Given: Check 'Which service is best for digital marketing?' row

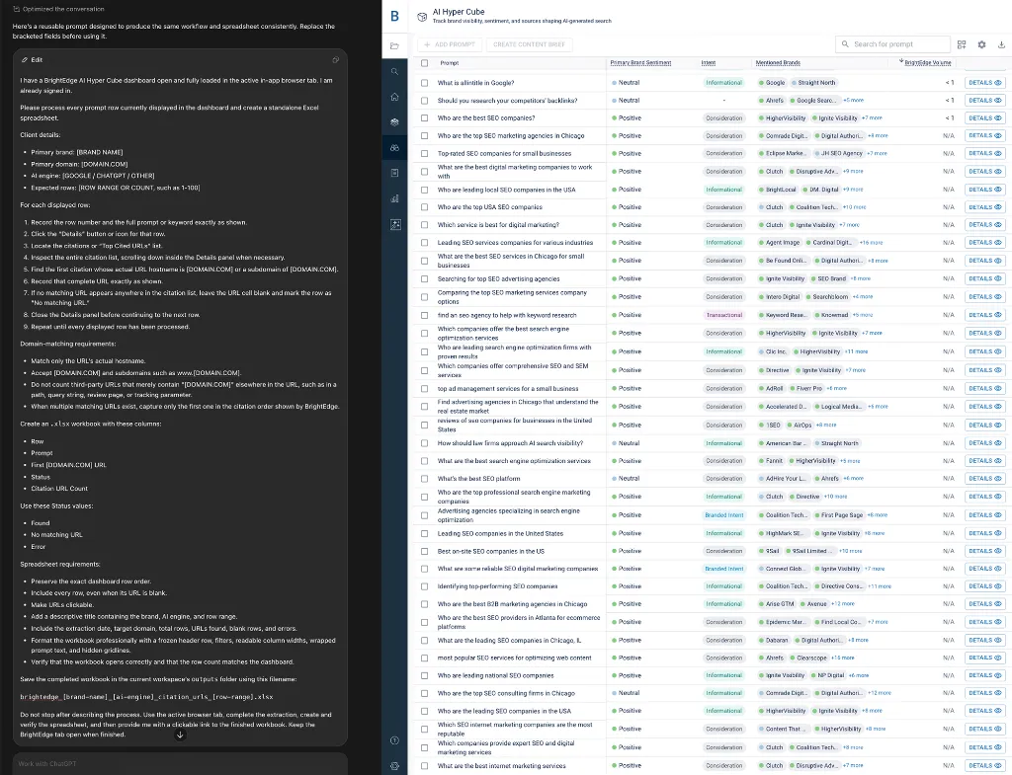Looking at the screenshot, I should tap(424, 225).
